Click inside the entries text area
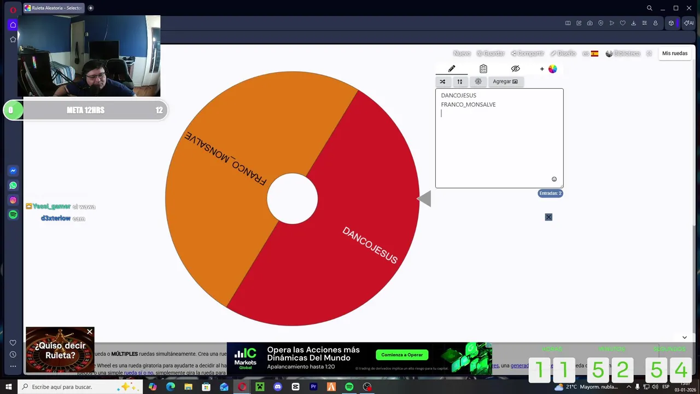This screenshot has height=394, width=700. pos(499,138)
